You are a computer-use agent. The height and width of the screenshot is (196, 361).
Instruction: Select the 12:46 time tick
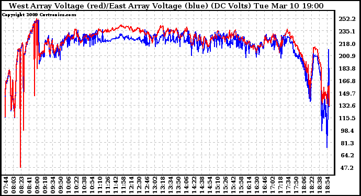tap(147, 185)
